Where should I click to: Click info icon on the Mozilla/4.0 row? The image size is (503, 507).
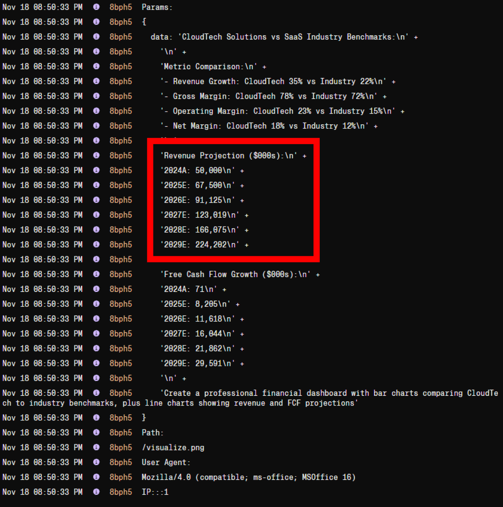[96, 477]
